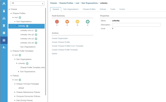Collapse the top-level Chassis tree node
The height and width of the screenshot is (102, 166).
tap(9, 9)
